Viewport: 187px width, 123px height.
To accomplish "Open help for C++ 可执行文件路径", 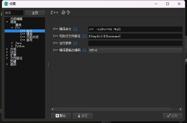I will pyautogui.click(x=84, y=36).
